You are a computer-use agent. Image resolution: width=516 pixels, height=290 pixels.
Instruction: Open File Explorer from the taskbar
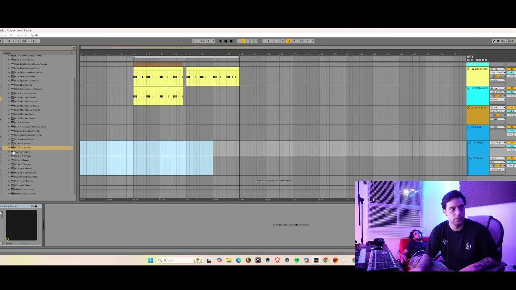(x=229, y=260)
